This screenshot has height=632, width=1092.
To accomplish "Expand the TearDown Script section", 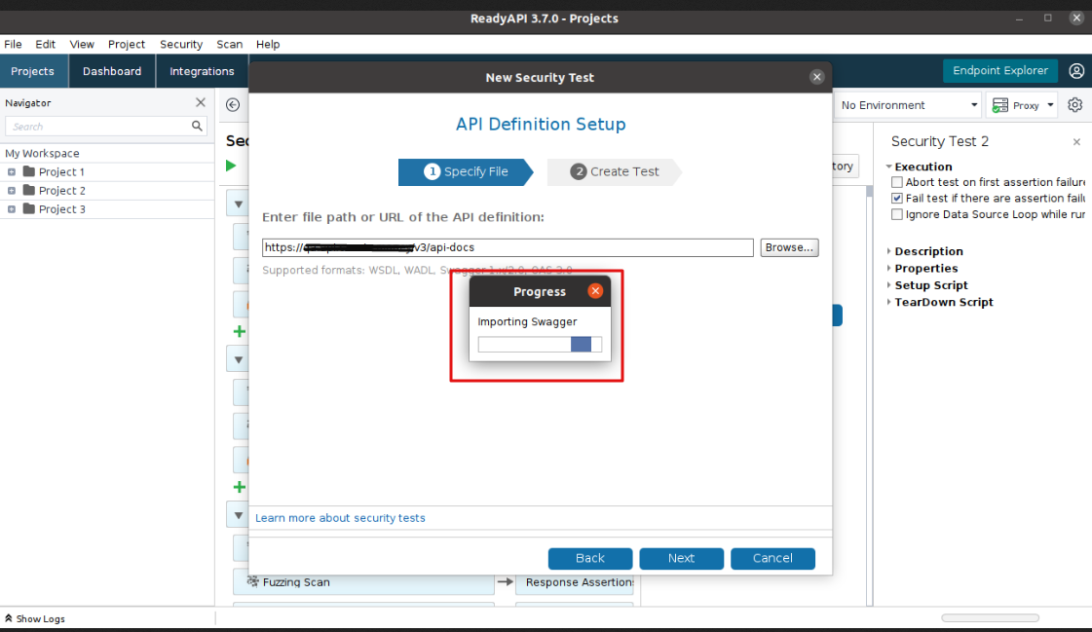I will point(888,302).
